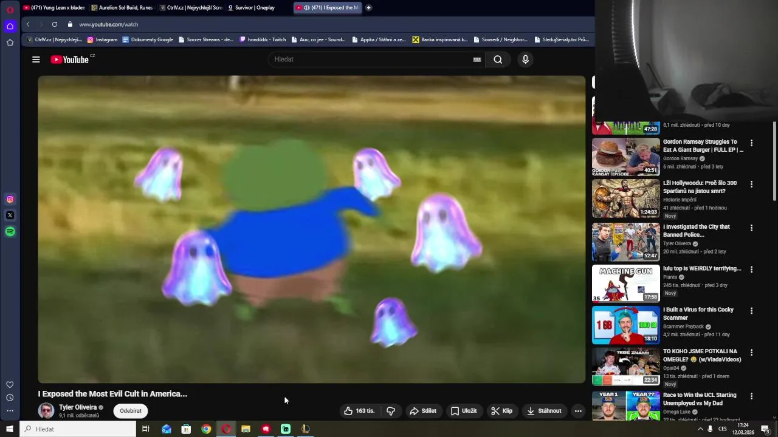Open the Opera menu logo
The height and width of the screenshot is (437, 778).
pos(10,10)
